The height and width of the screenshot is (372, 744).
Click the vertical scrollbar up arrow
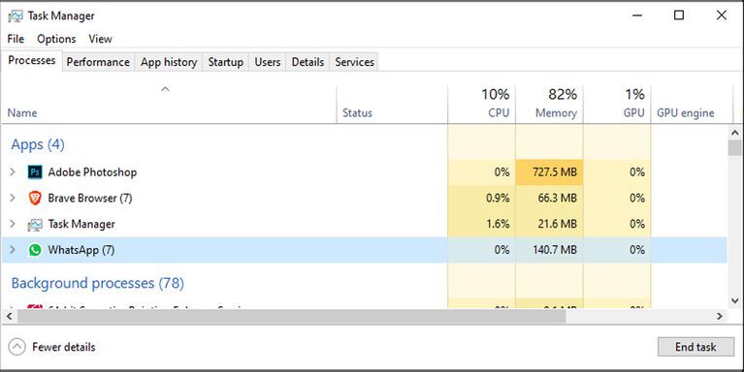tap(735, 133)
